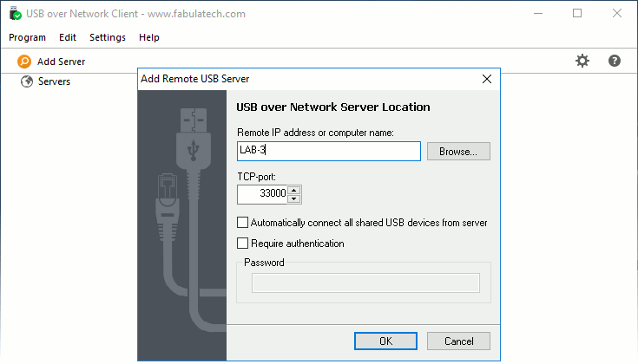Click the TCP-port number field
The width and height of the screenshot is (638, 364).
pos(262,194)
